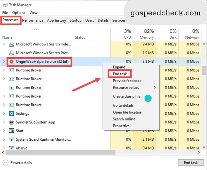Click the 9.4 MB memory value
This screenshot has height=170, width=207.
coord(148,44)
